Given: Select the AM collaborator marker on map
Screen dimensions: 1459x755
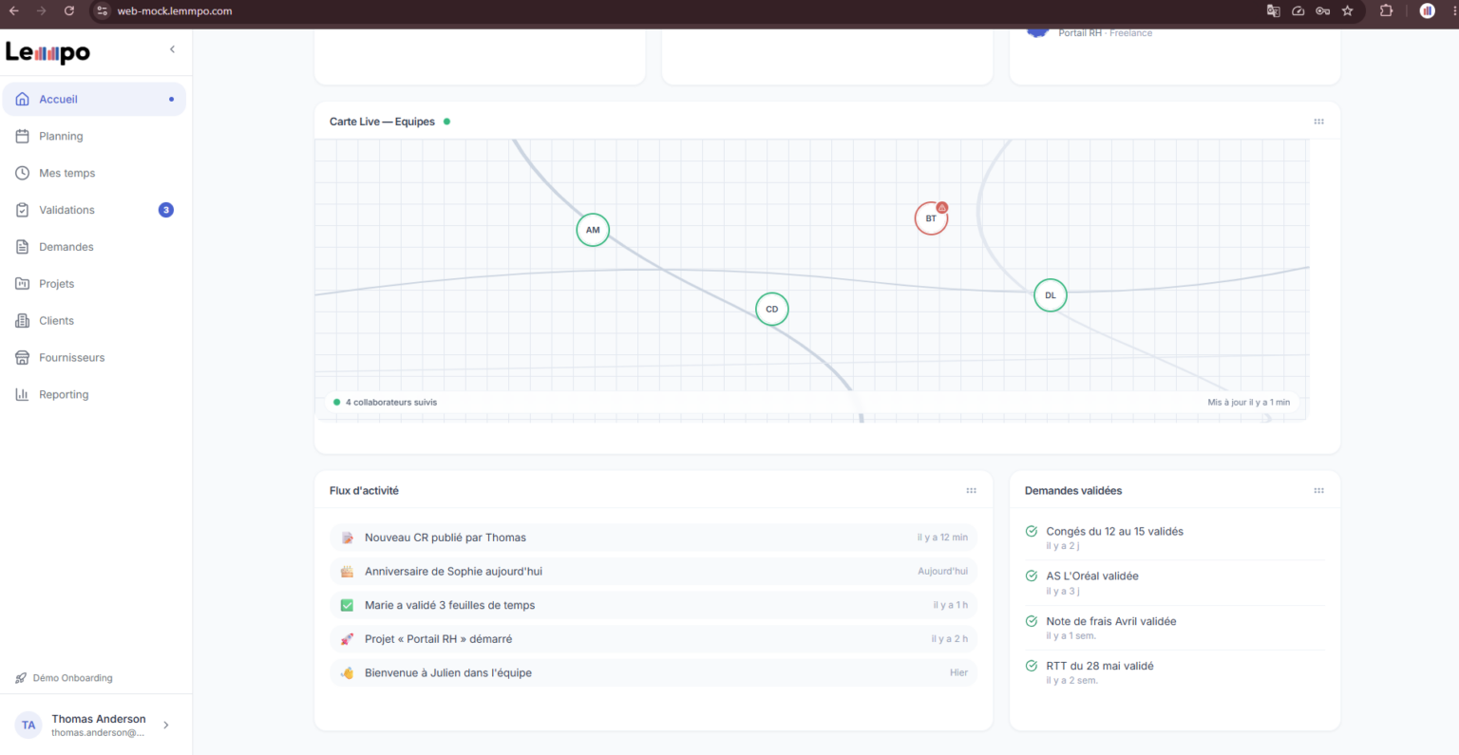Looking at the screenshot, I should [593, 230].
